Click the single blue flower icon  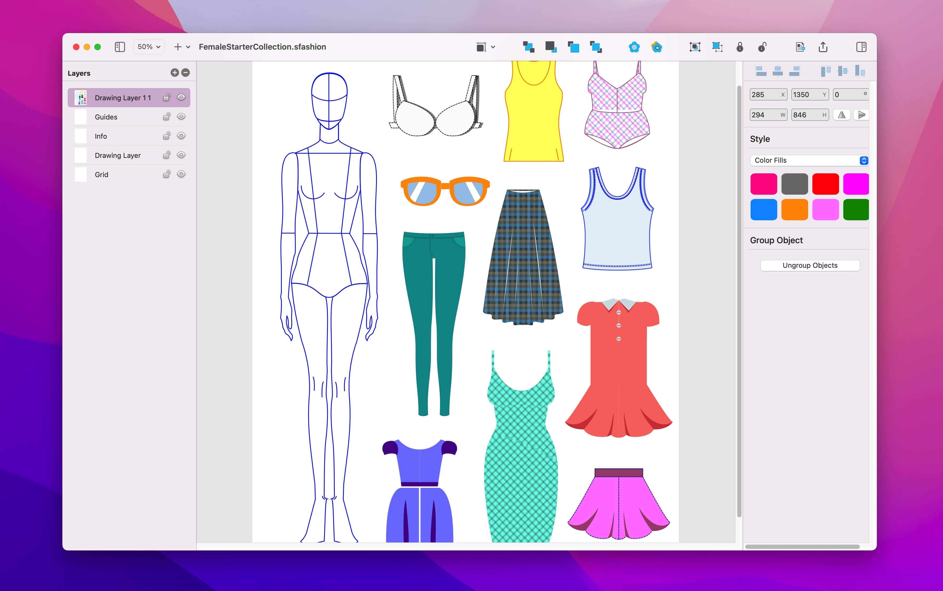(x=634, y=47)
